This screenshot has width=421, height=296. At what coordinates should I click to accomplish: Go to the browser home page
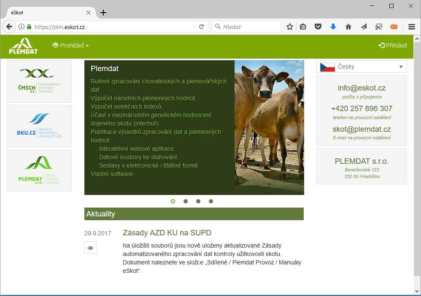[x=348, y=27]
